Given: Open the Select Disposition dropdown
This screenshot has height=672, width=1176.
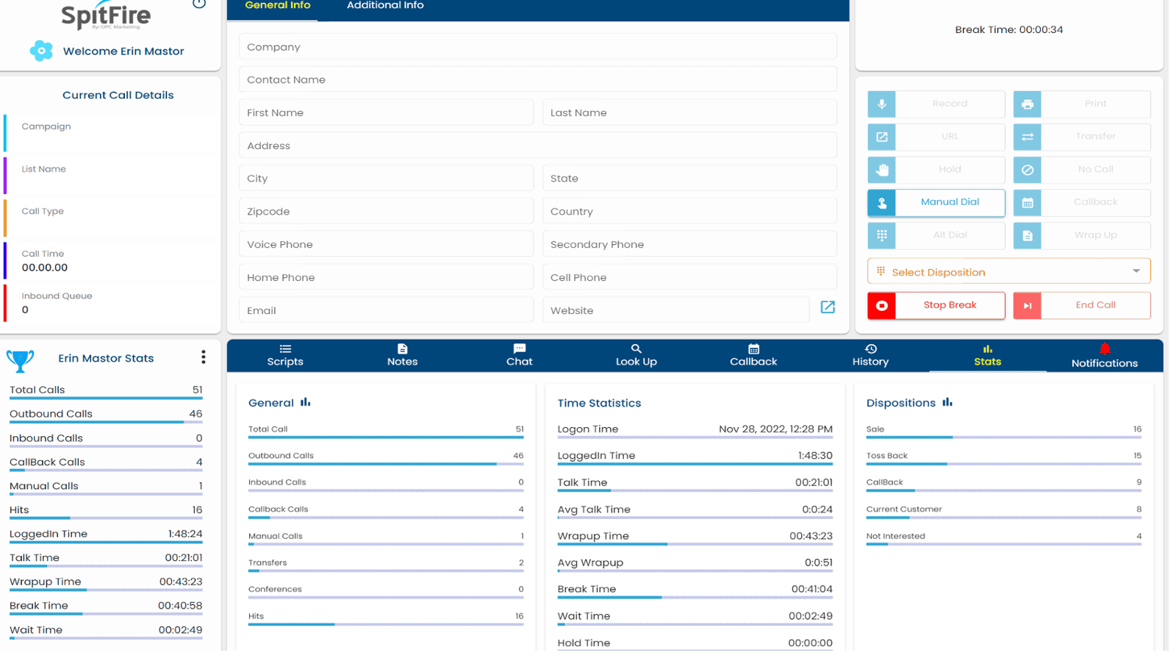Looking at the screenshot, I should 1008,271.
